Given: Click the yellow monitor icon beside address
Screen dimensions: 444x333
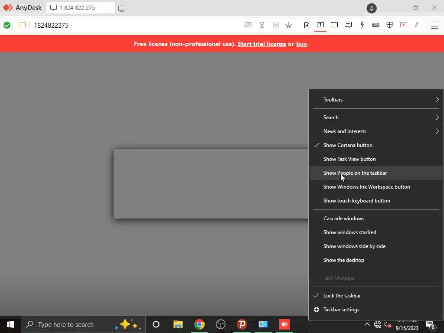Looking at the screenshot, I should point(22,25).
